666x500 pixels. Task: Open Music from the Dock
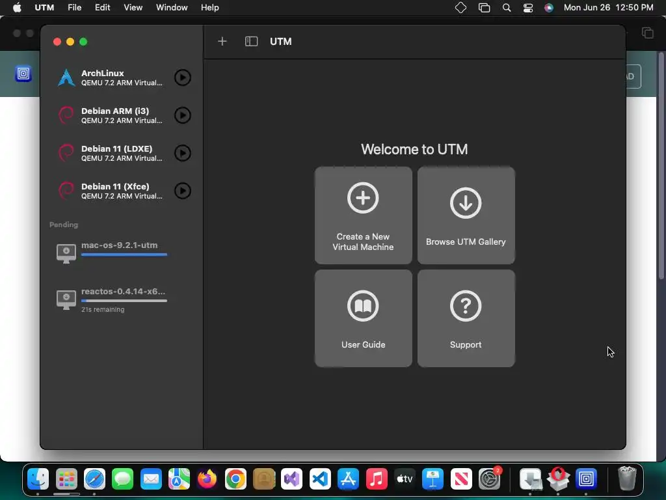377,479
